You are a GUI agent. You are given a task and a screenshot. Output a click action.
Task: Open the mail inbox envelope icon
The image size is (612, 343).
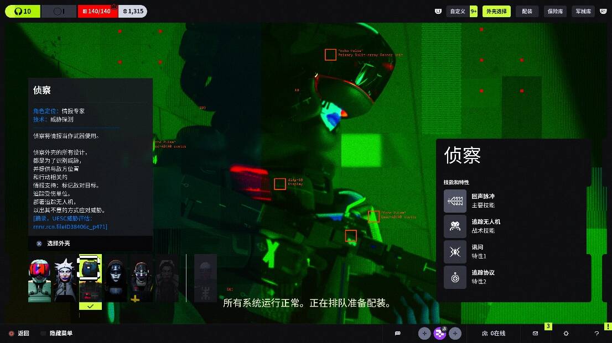pyautogui.click(x=535, y=333)
